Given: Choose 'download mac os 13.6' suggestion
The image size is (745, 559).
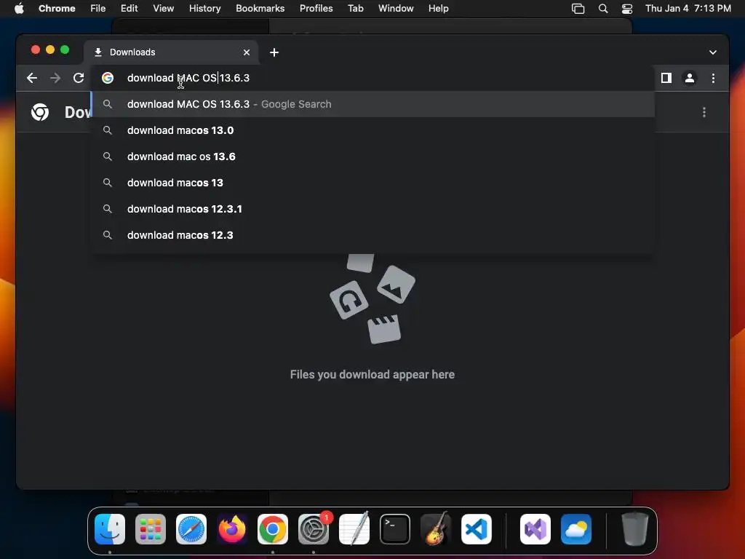Looking at the screenshot, I should [373, 156].
